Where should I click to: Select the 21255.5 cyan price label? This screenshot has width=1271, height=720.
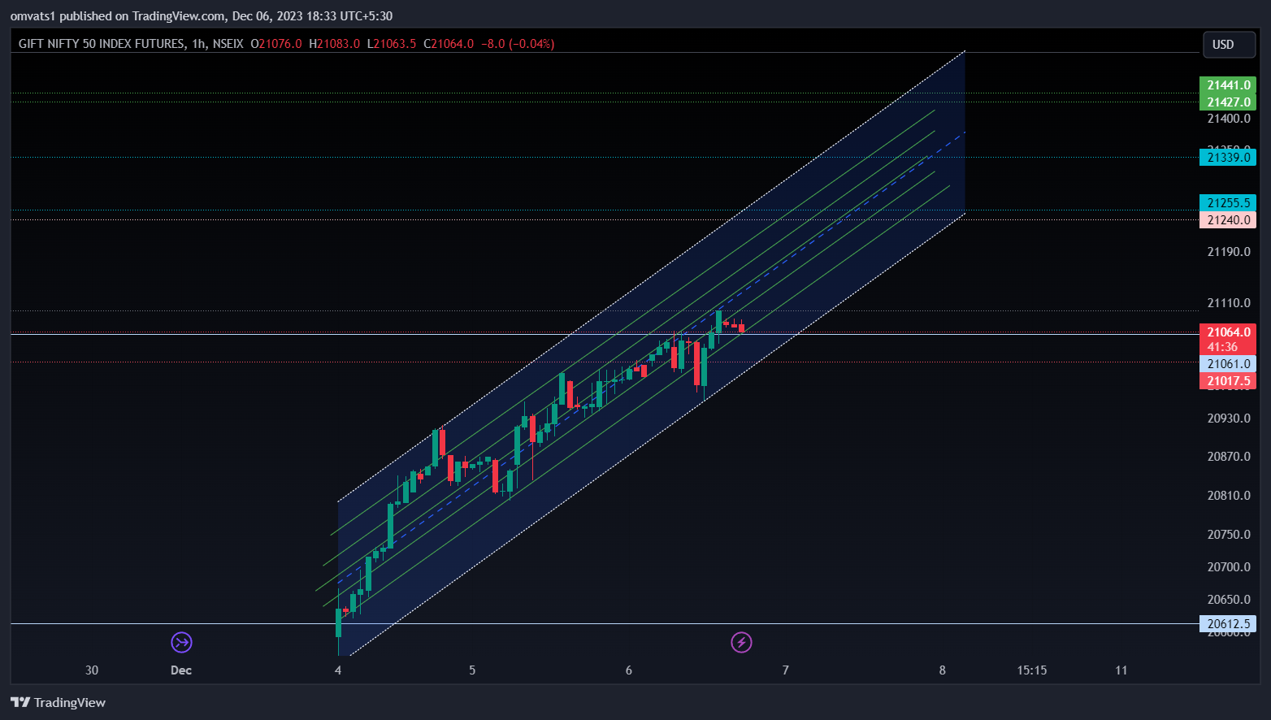[x=1228, y=203]
